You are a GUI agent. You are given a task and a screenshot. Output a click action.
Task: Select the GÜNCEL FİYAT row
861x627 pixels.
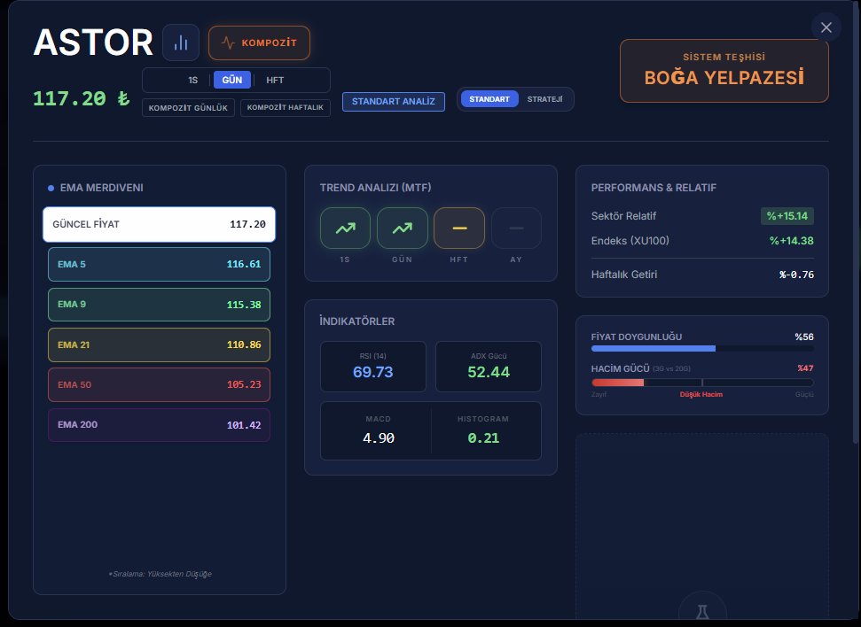(x=160, y=224)
